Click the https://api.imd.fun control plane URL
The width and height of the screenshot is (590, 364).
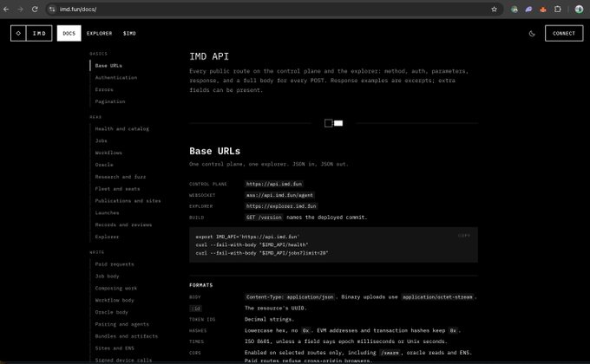click(x=274, y=184)
